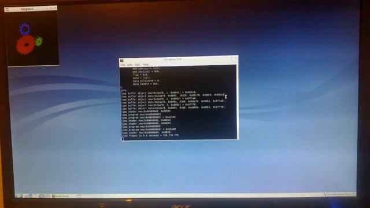This screenshot has height=208, width=370.
Task: Click the terminal window's title bar icon
Action: point(122,60)
